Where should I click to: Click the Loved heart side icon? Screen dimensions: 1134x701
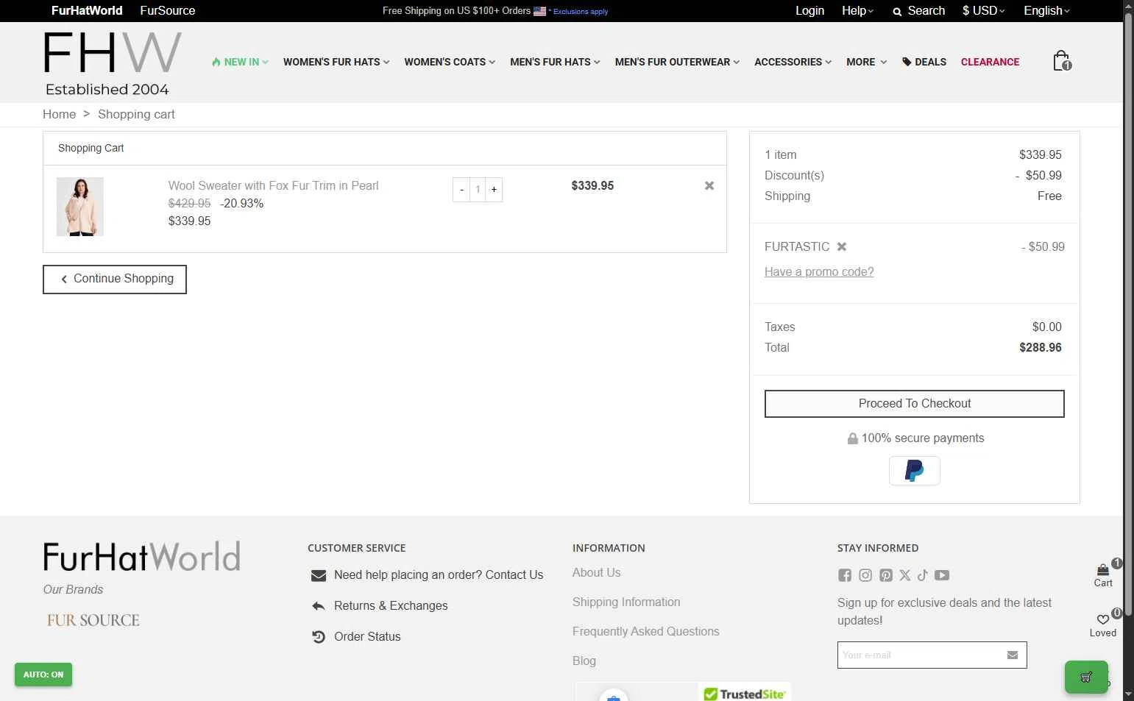(x=1103, y=624)
